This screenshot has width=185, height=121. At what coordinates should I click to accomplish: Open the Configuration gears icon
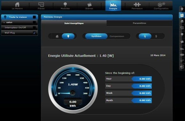[x=161, y=4]
